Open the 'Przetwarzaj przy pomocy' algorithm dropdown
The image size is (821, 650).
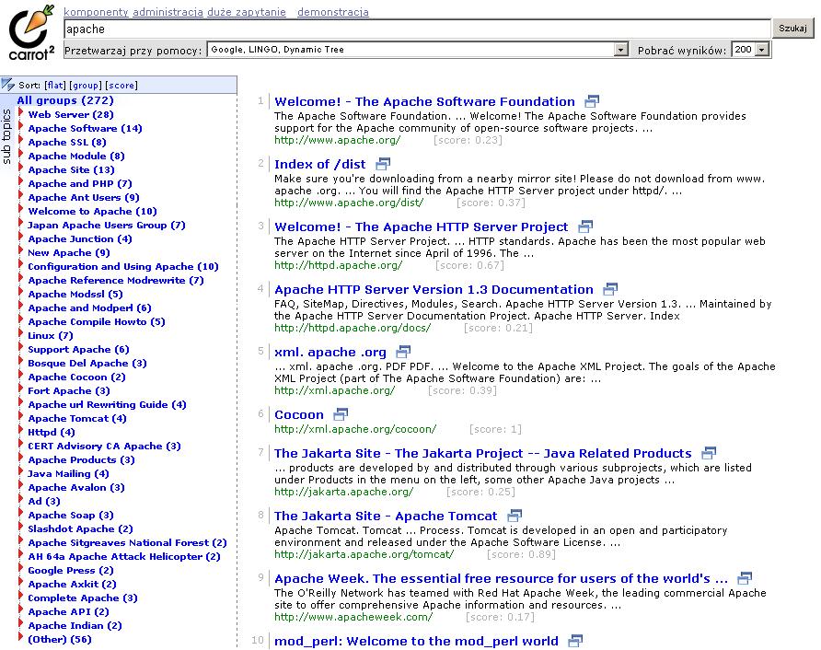tap(620, 50)
